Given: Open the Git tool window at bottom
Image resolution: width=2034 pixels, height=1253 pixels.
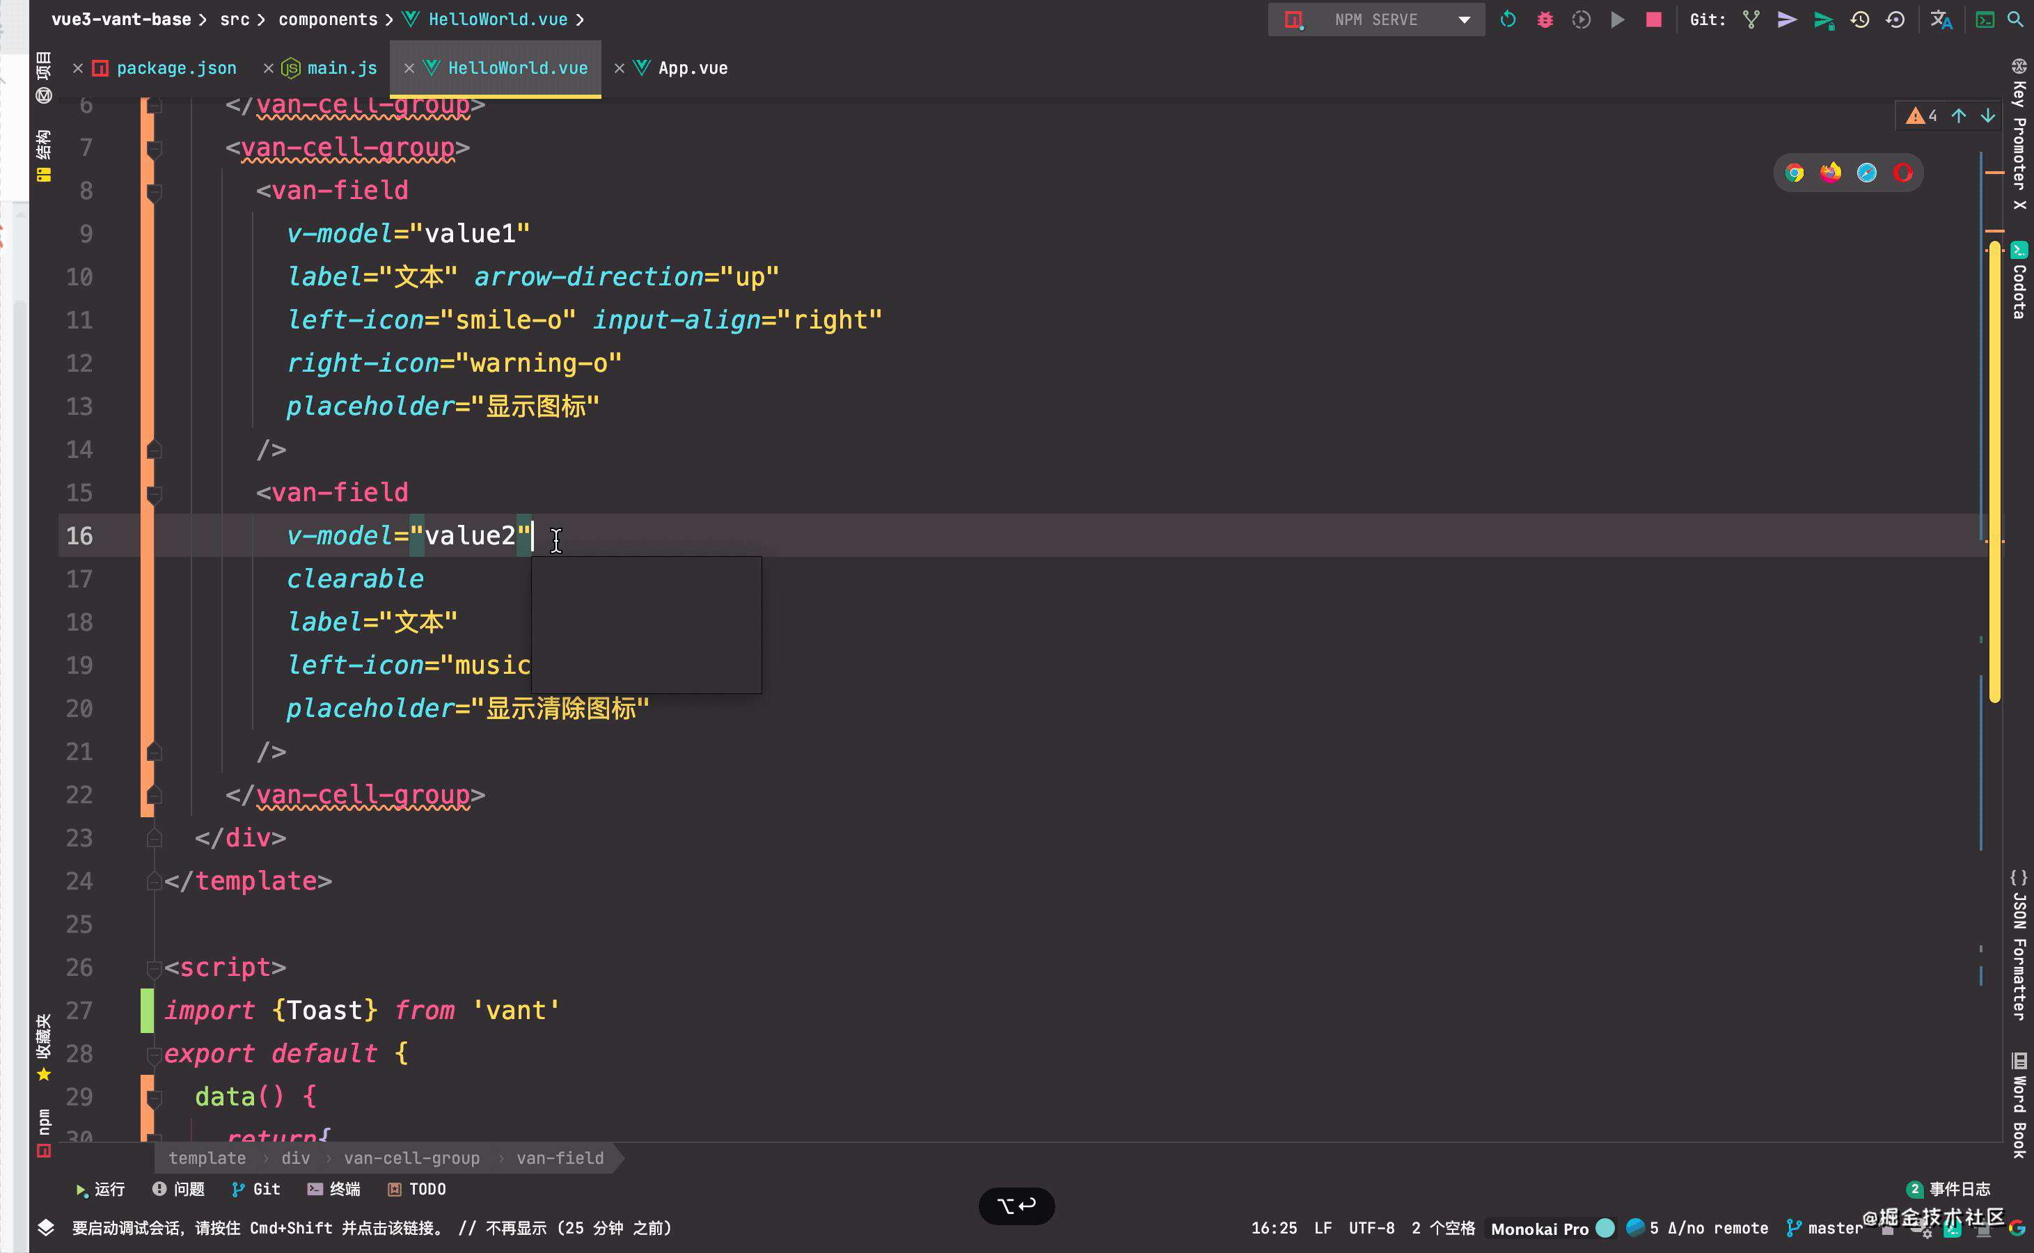Looking at the screenshot, I should pyautogui.click(x=256, y=1189).
